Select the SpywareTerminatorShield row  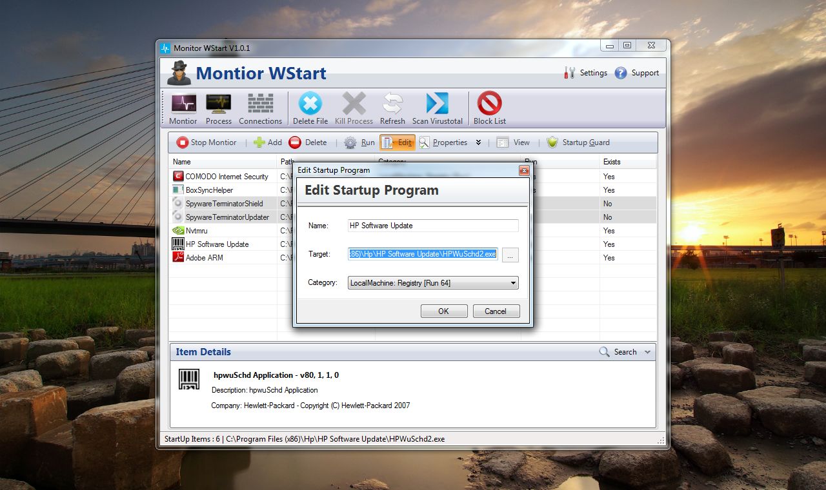(x=412, y=203)
